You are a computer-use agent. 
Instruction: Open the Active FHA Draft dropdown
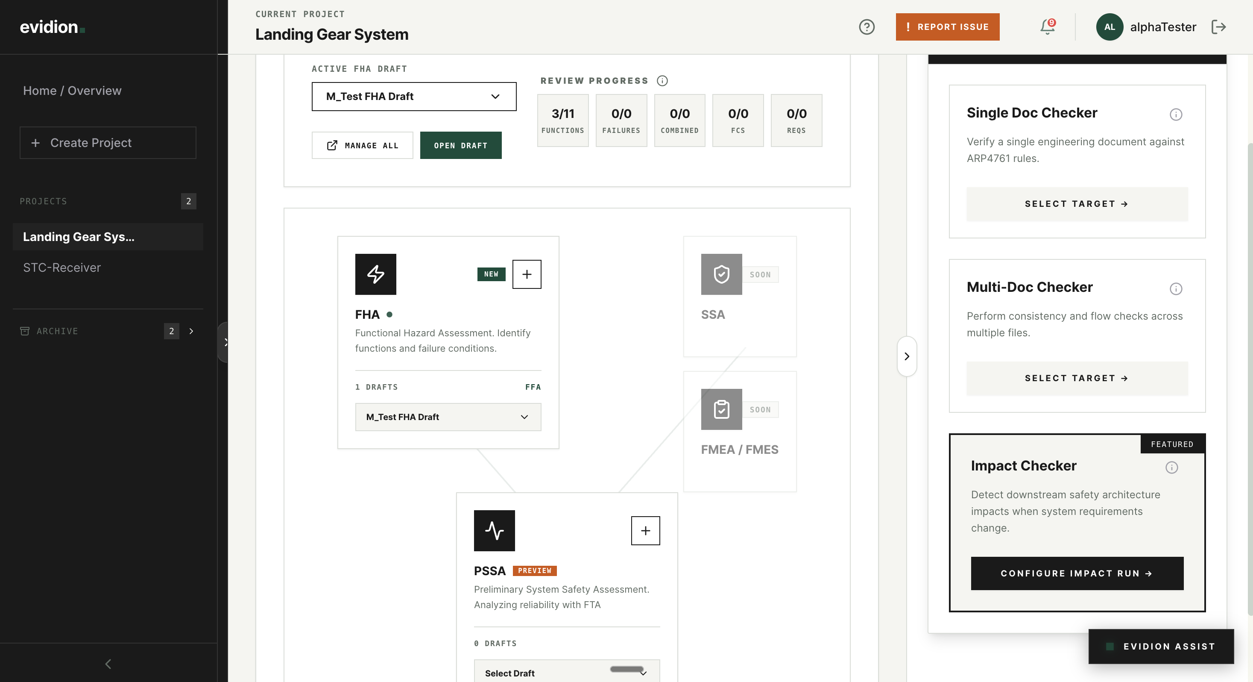click(x=413, y=97)
